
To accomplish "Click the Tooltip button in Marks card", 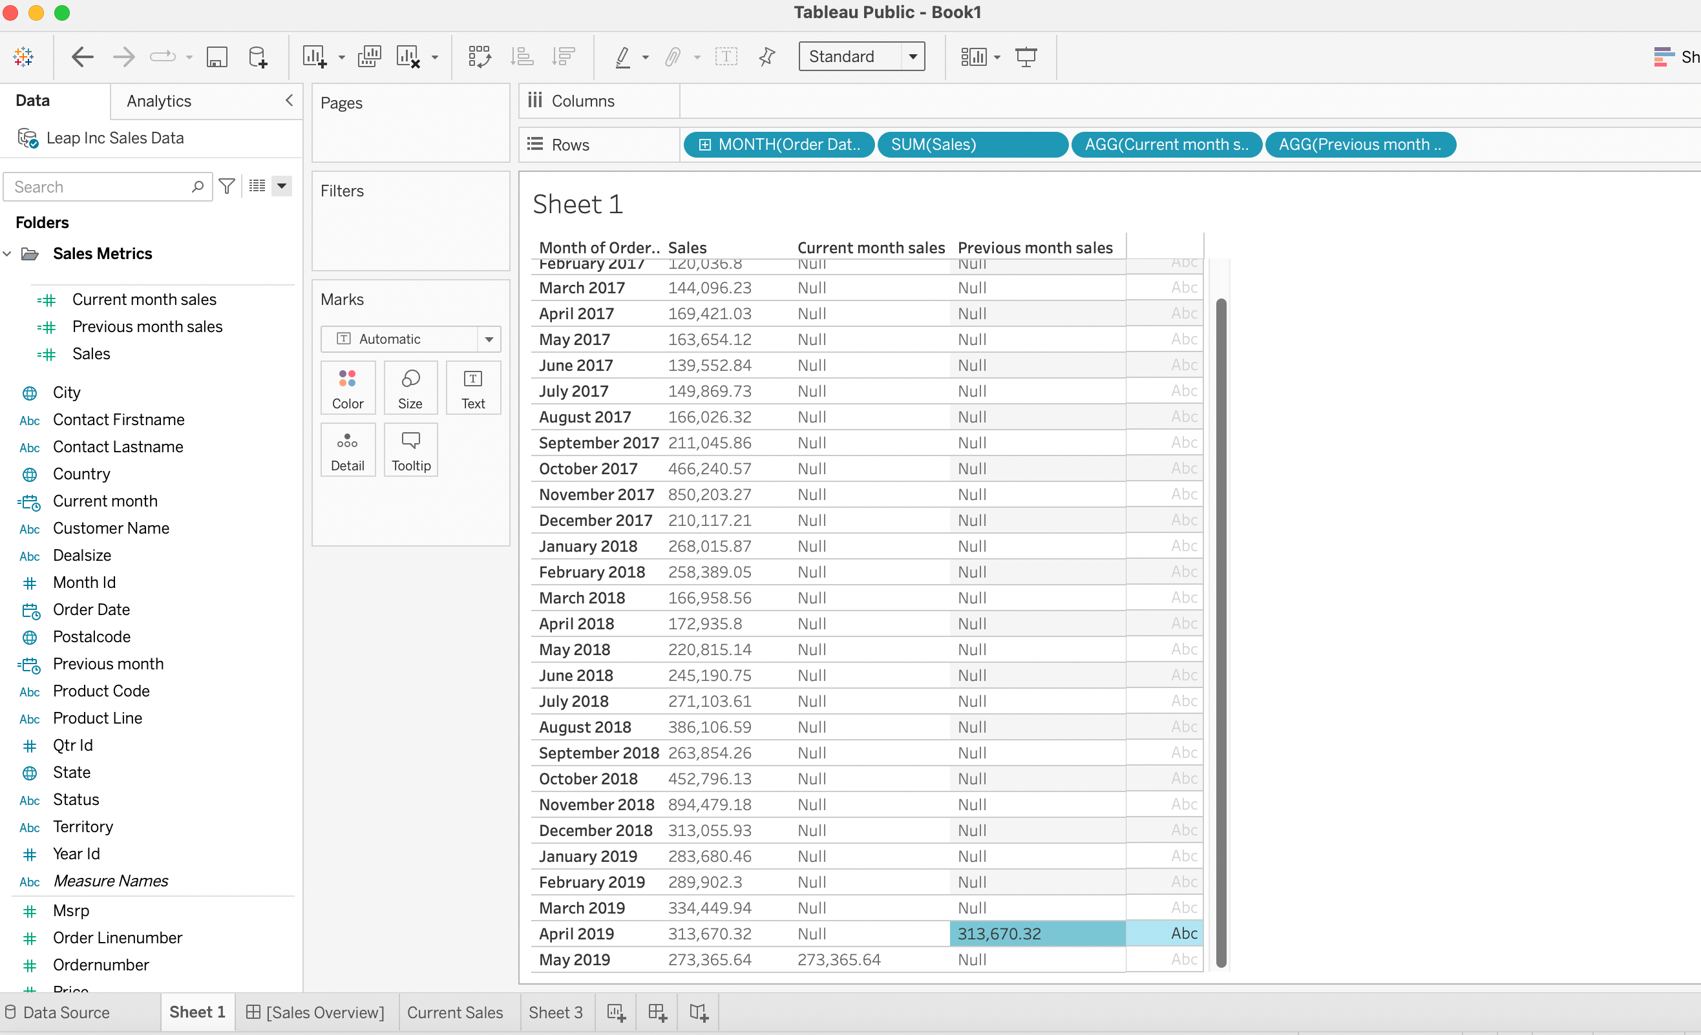I will pyautogui.click(x=411, y=450).
